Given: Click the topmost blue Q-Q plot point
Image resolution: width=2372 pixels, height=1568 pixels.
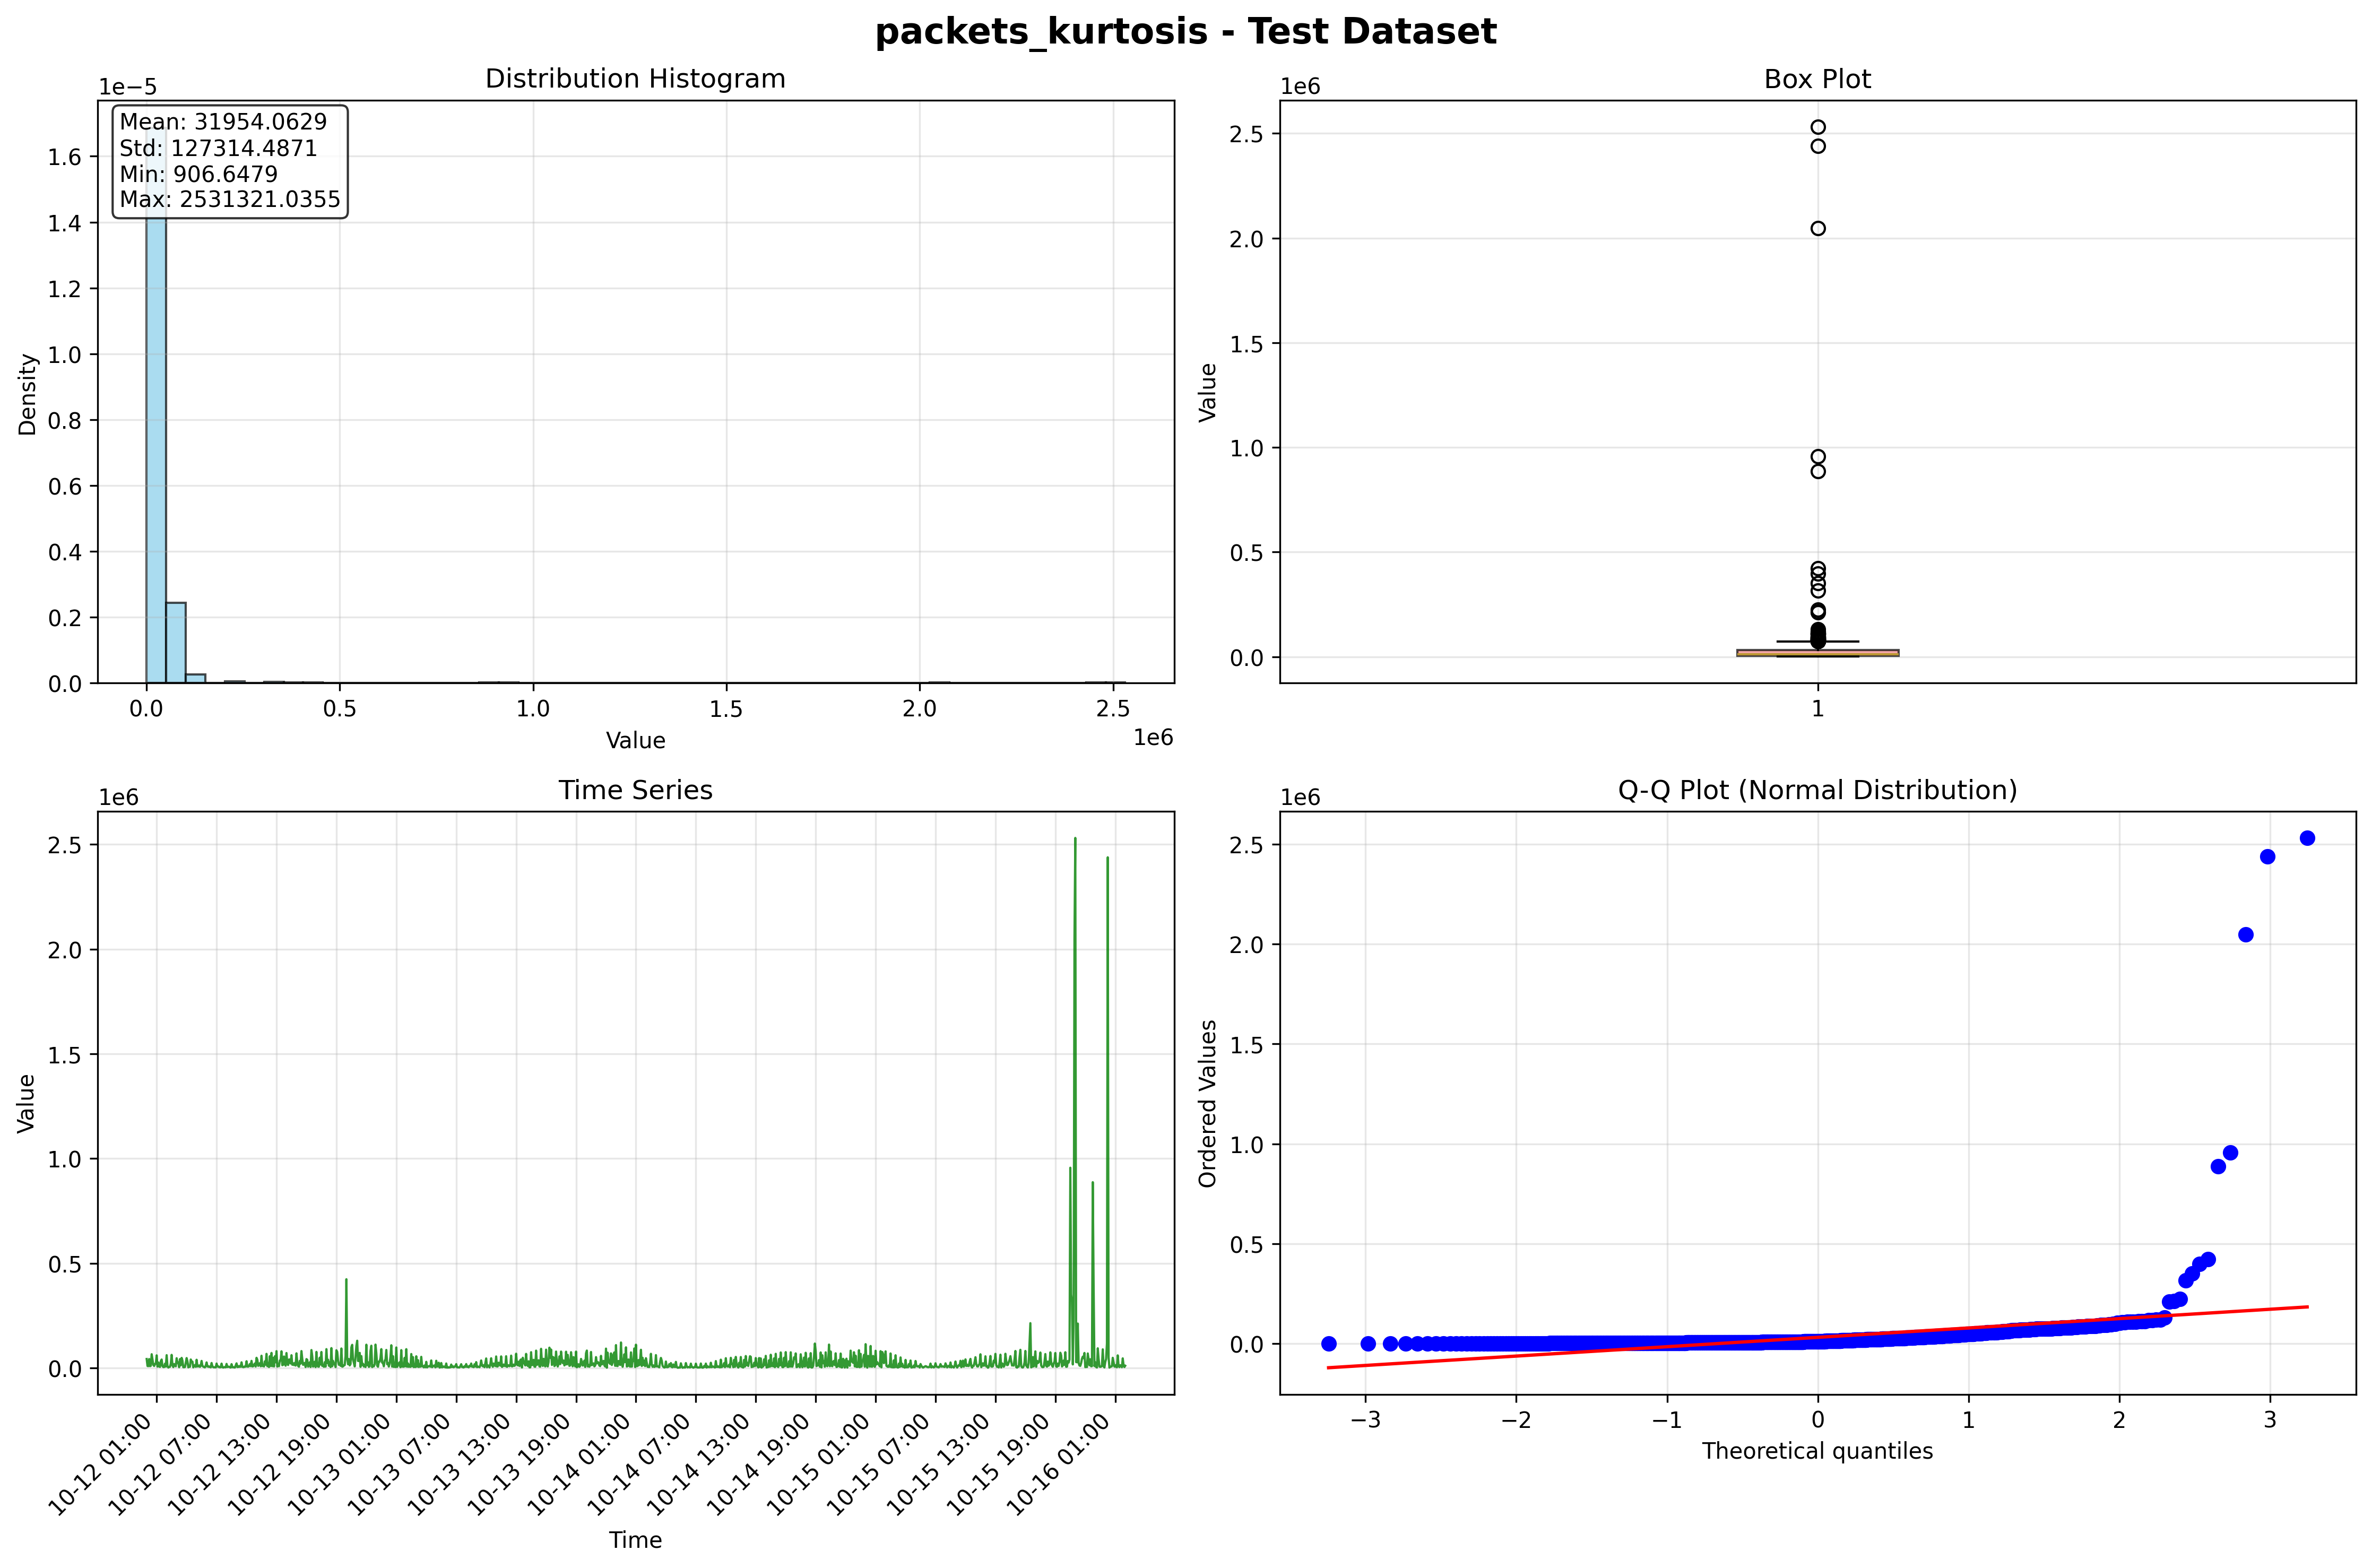Looking at the screenshot, I should tap(2307, 838).
